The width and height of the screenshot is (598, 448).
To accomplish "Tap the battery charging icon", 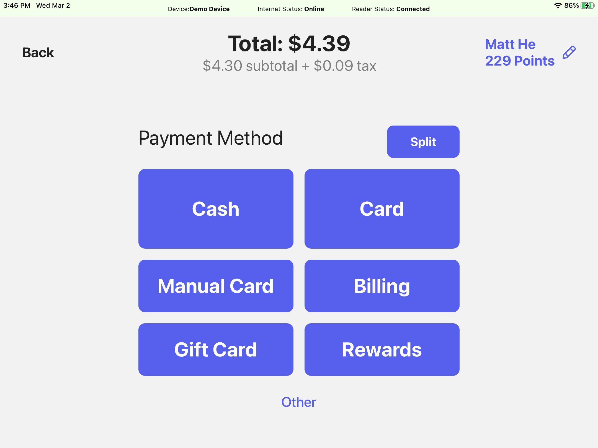I will point(588,6).
